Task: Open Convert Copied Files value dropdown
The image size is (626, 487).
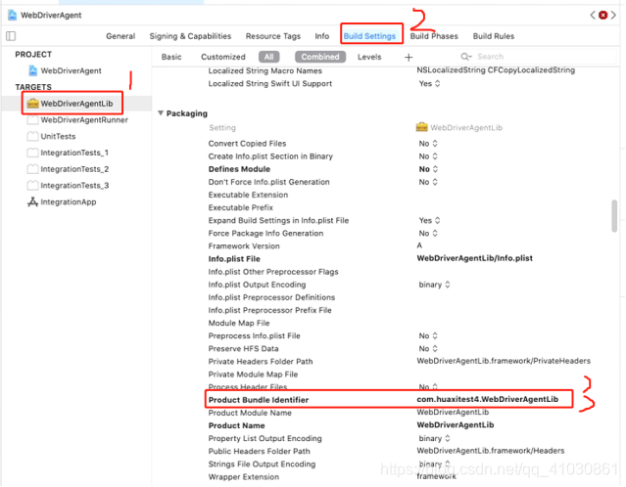Action: pos(428,144)
